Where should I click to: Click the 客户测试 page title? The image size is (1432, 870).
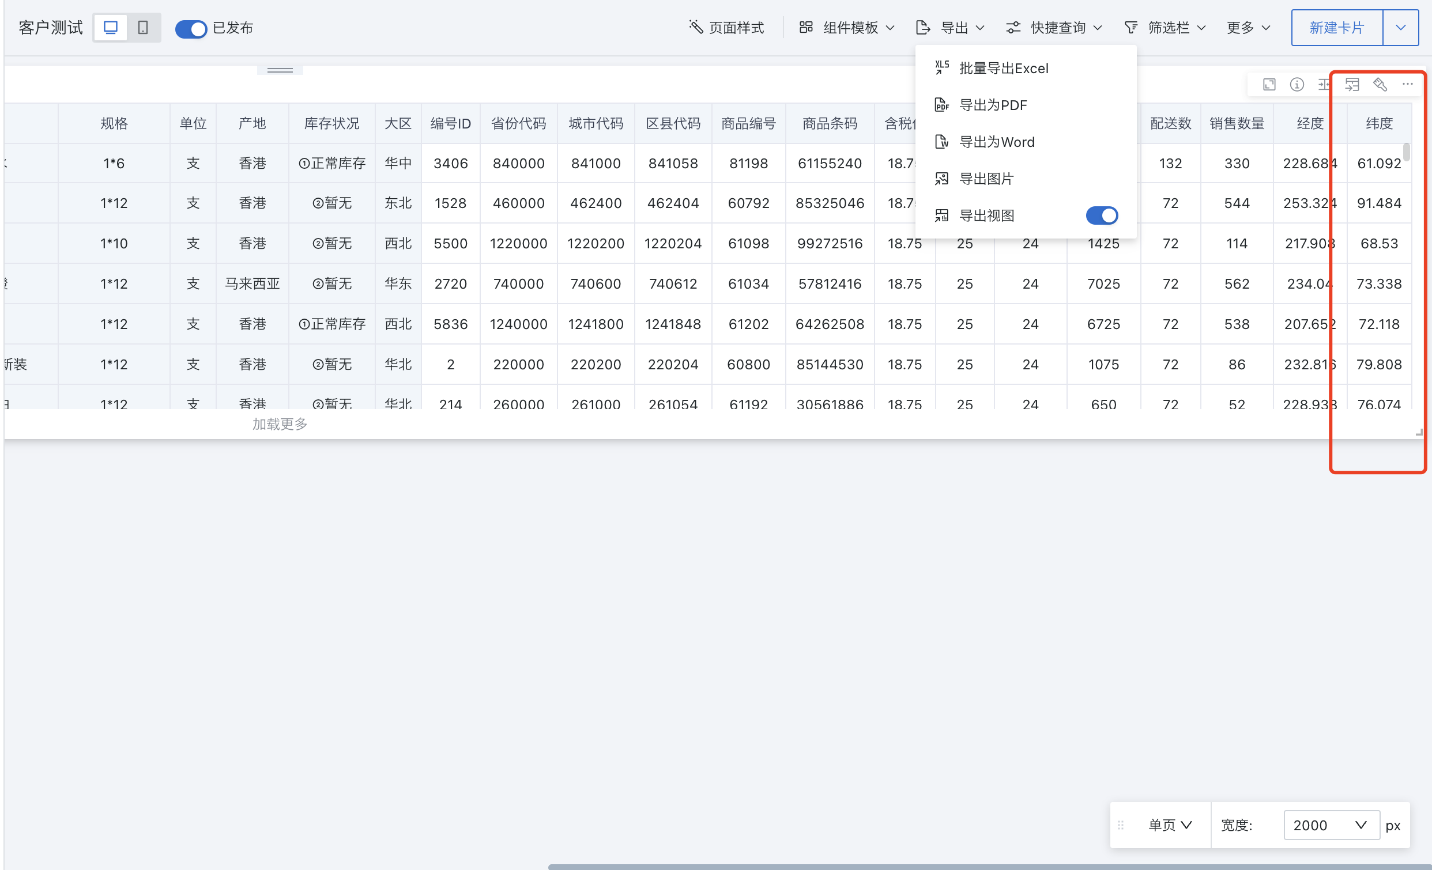(51, 27)
